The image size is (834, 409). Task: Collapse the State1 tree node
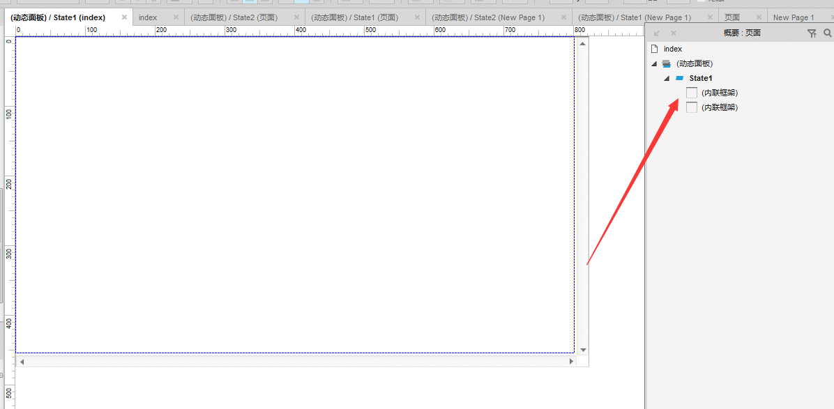click(x=667, y=79)
